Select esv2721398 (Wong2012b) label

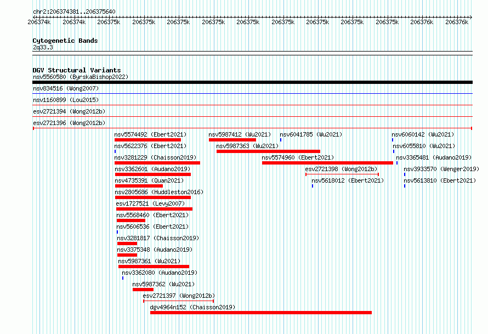[341, 169]
